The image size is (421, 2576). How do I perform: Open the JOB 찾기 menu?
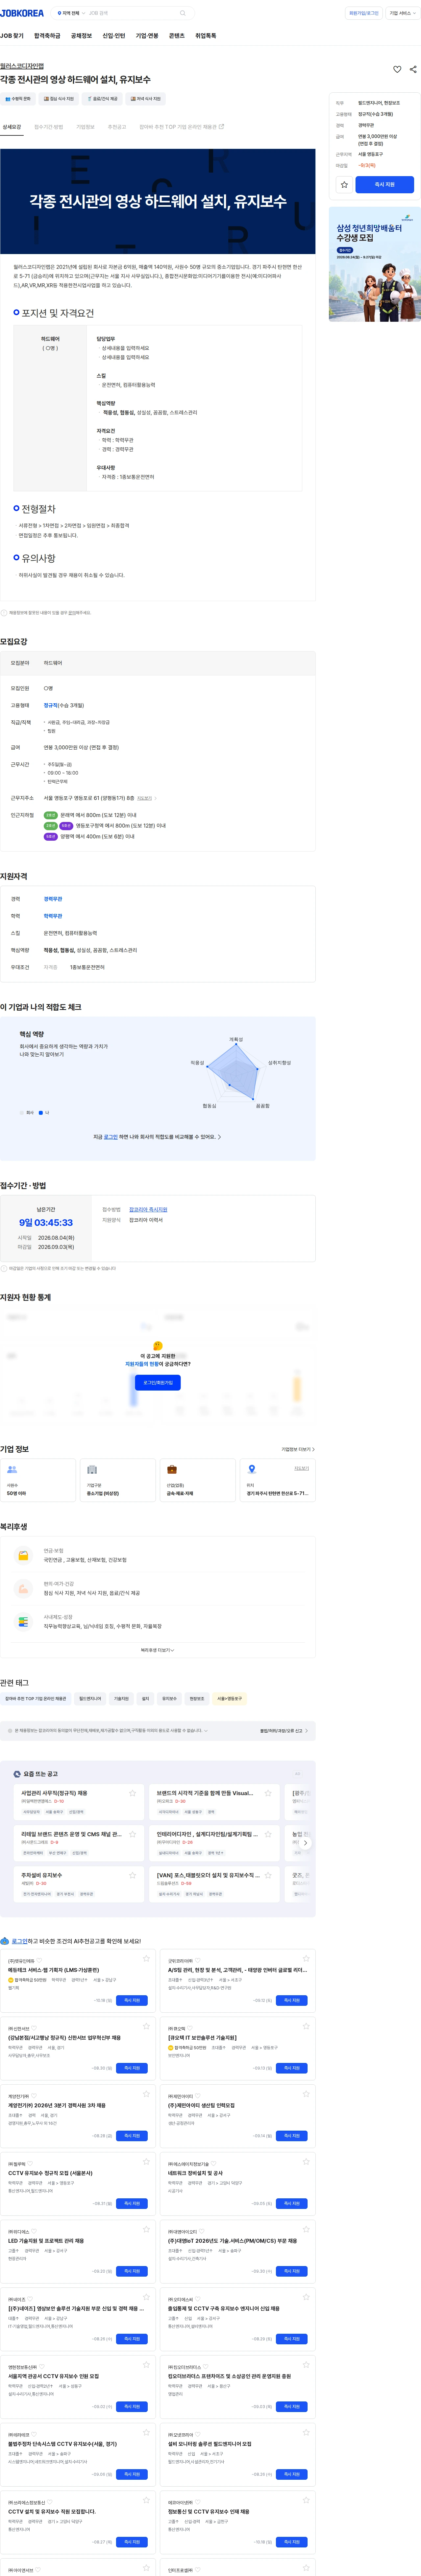(12, 36)
